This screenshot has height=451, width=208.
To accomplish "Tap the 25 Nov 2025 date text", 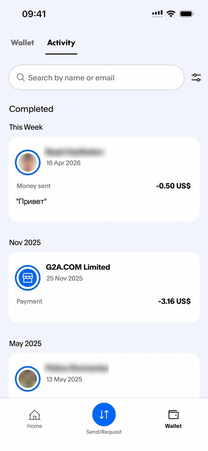I will coord(65,278).
